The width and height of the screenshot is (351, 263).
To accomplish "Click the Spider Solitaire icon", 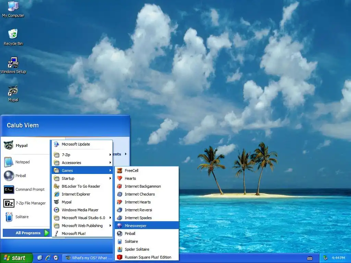I will (x=120, y=249).
